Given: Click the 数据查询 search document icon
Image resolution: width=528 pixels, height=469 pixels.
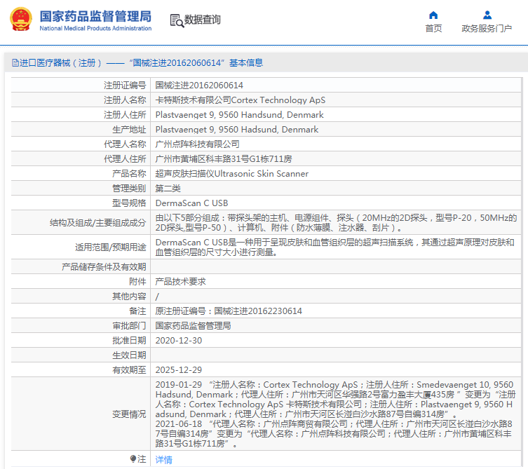Looking at the screenshot, I should point(177,20).
